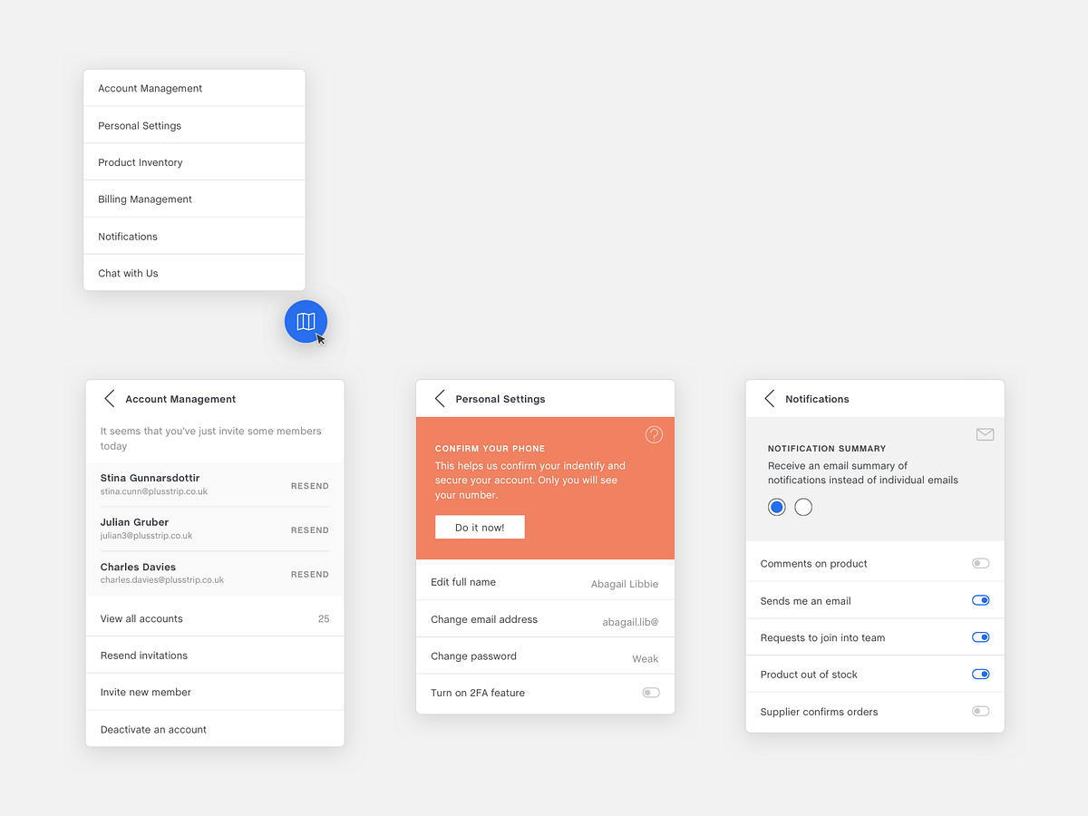Turn on the 2FA feature toggle

[650, 692]
